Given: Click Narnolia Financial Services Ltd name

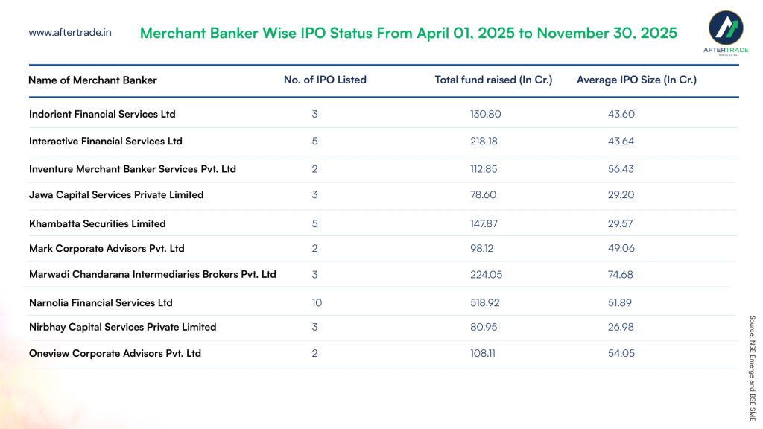Looking at the screenshot, I should [101, 302].
